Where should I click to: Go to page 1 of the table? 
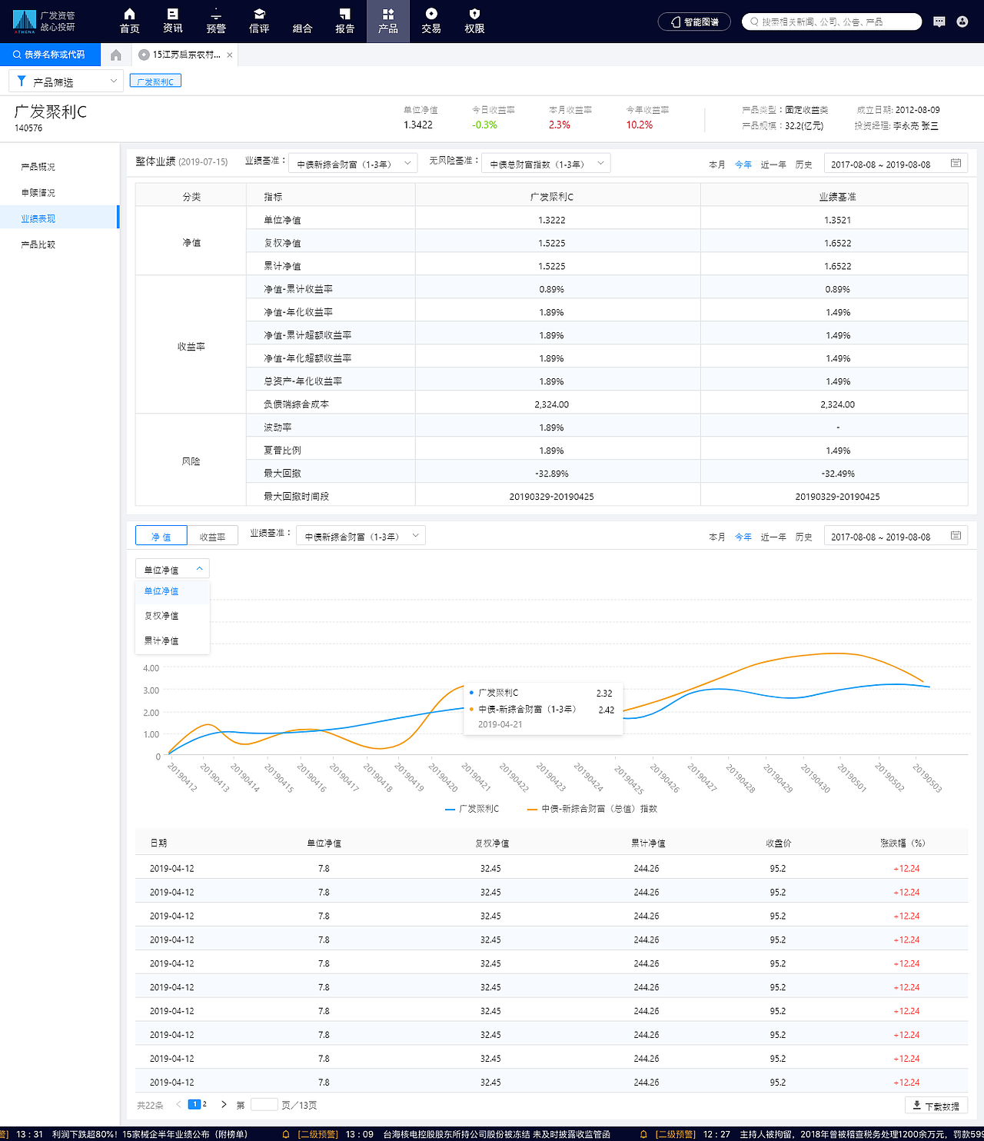point(194,1104)
